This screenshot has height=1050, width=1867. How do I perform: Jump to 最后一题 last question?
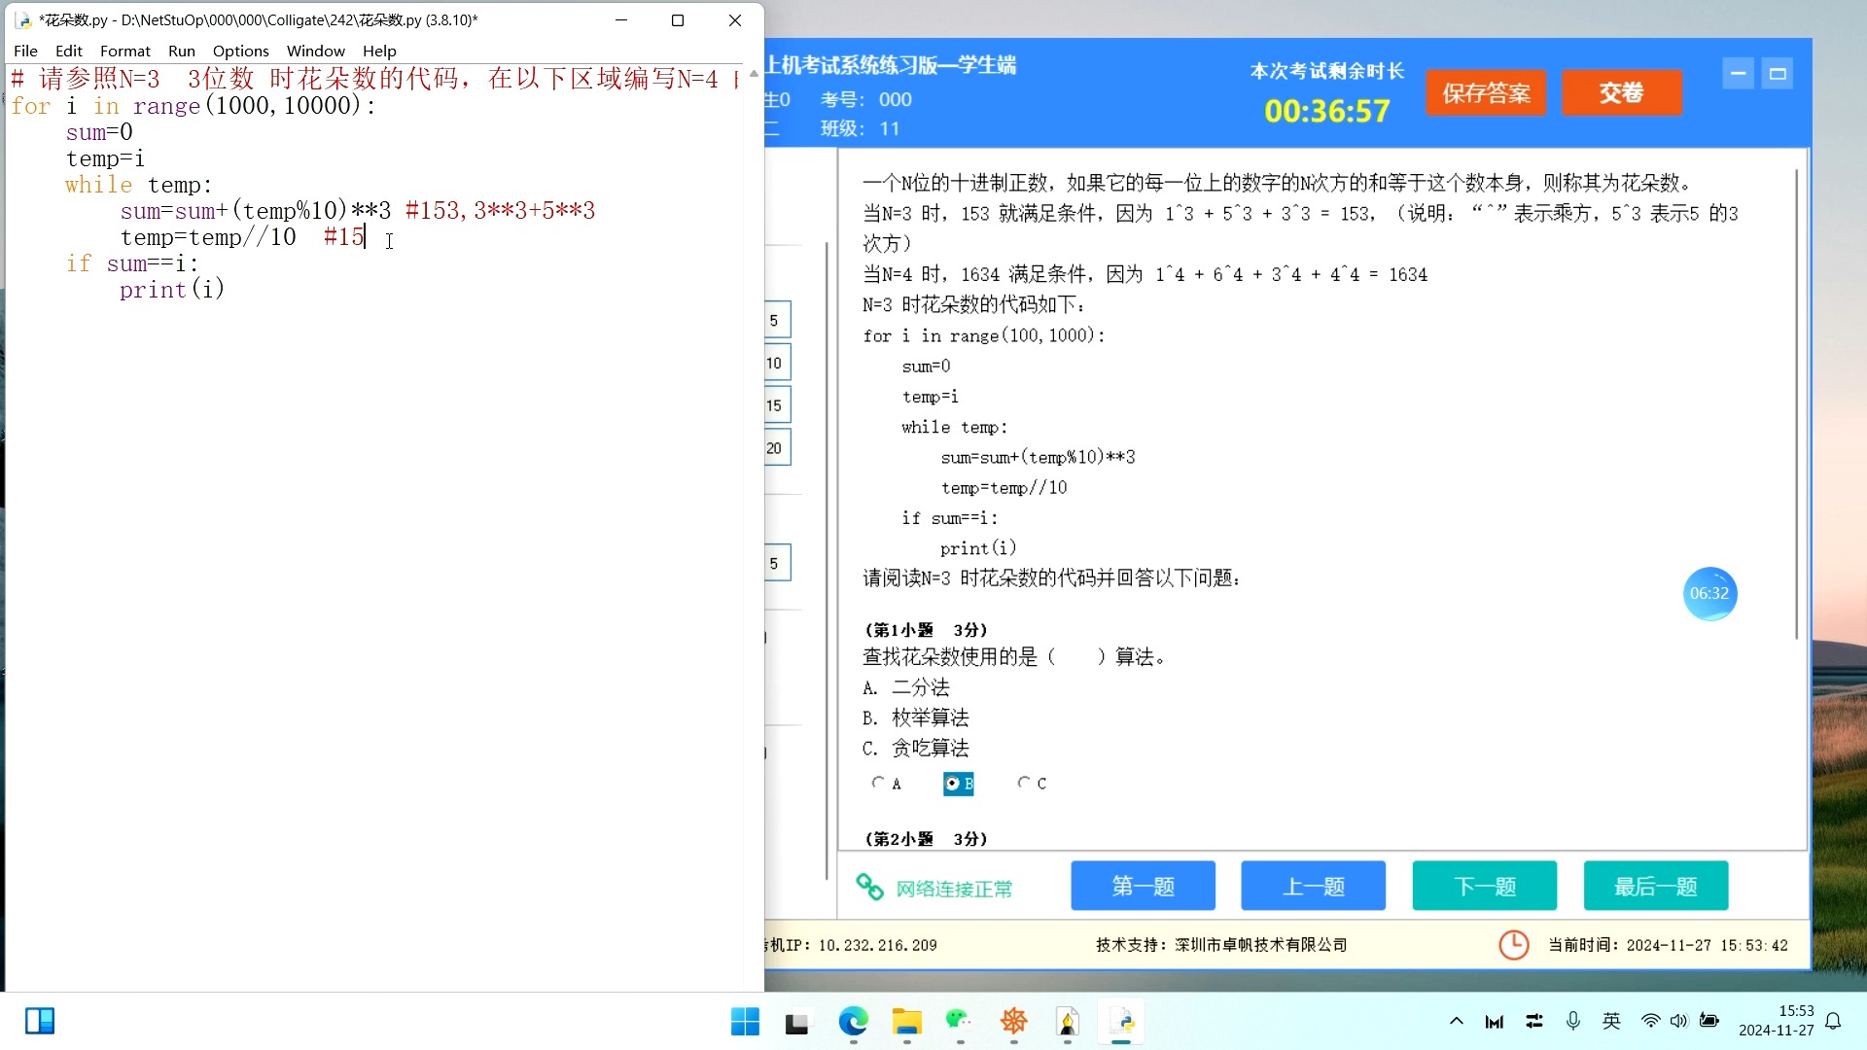click(1655, 886)
